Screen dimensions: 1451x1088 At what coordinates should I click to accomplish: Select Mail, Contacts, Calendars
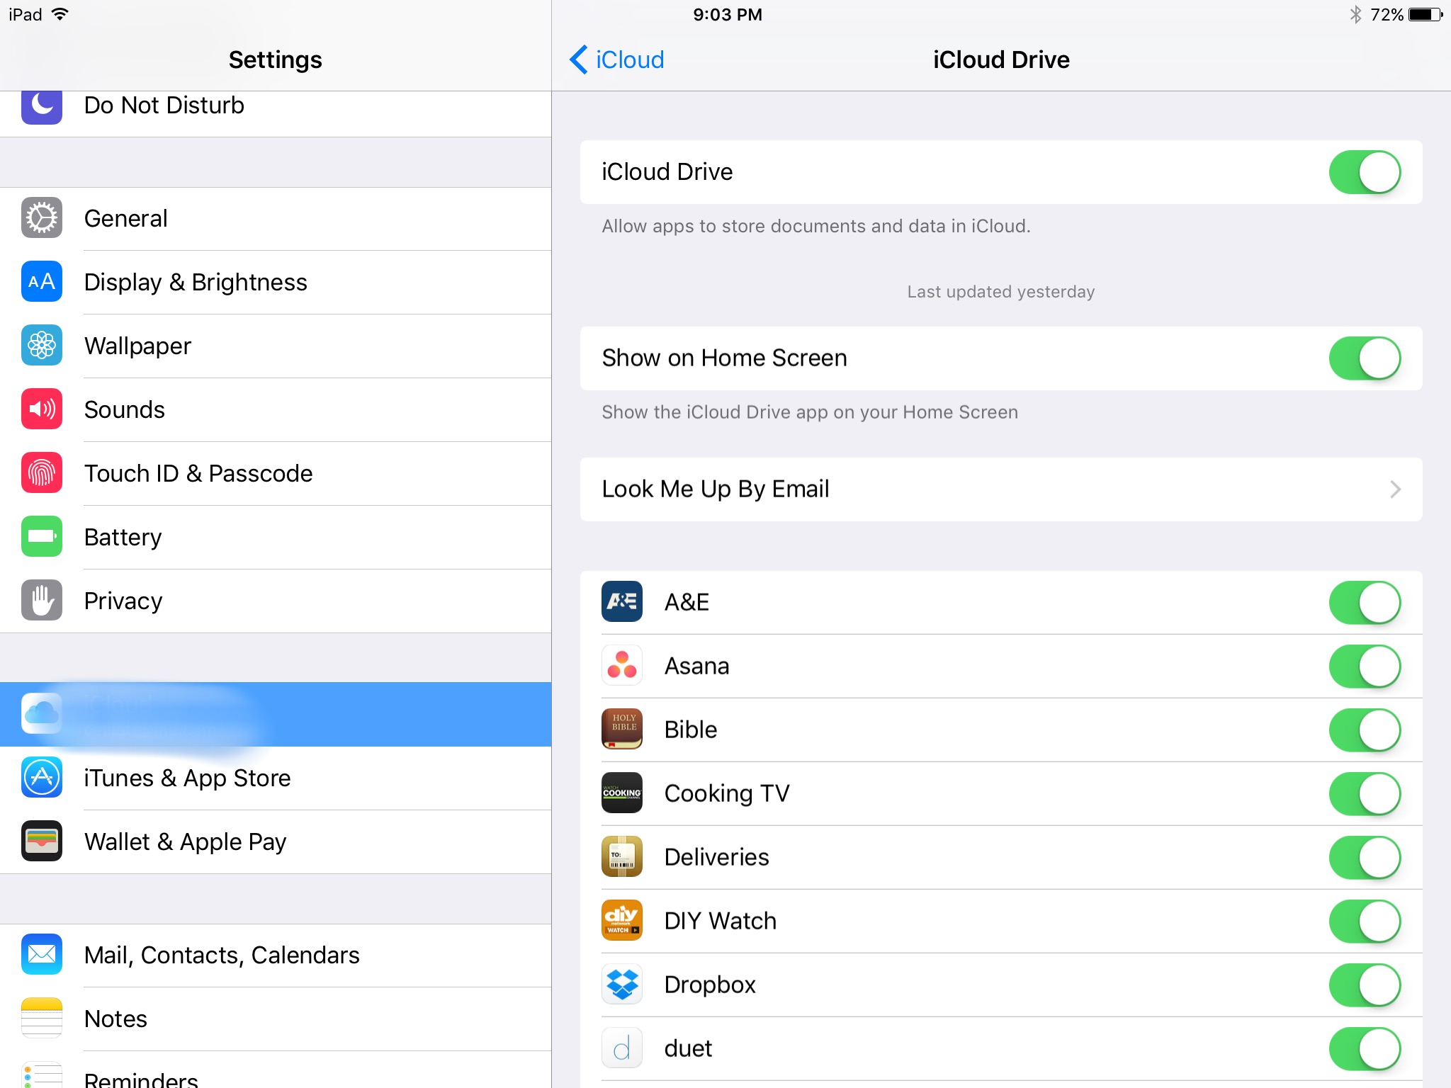coord(222,954)
